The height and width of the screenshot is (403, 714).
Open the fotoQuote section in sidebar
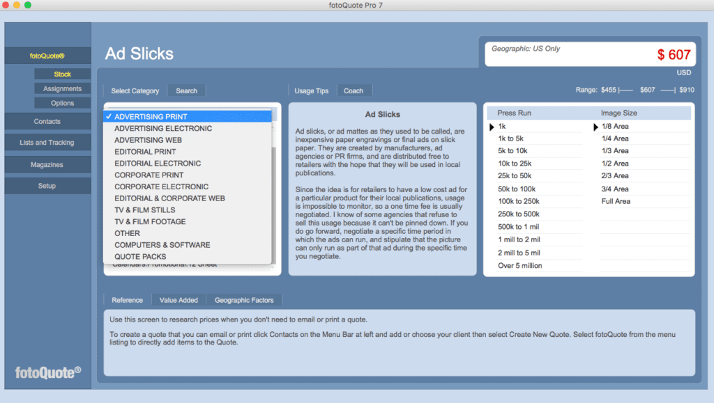(47, 56)
